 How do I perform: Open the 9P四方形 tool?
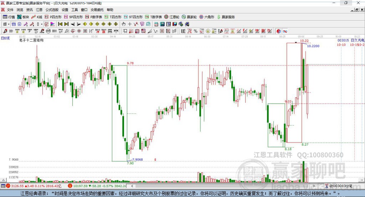click(73, 17)
